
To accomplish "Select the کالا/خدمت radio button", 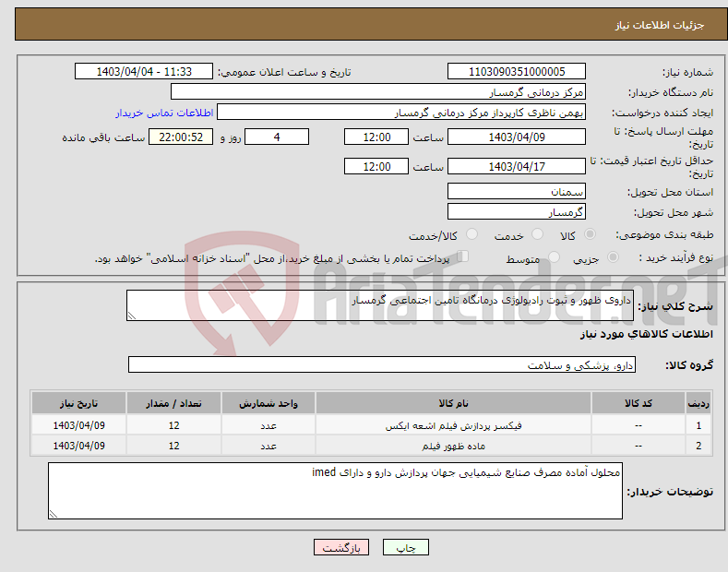I will tap(471, 234).
